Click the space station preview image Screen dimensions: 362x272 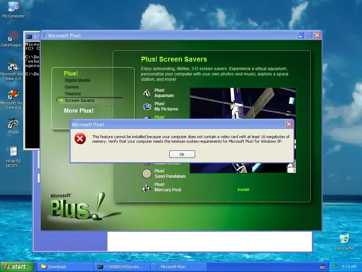point(243,103)
